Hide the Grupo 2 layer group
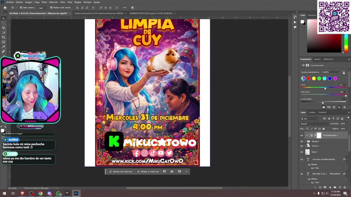 click(302, 141)
